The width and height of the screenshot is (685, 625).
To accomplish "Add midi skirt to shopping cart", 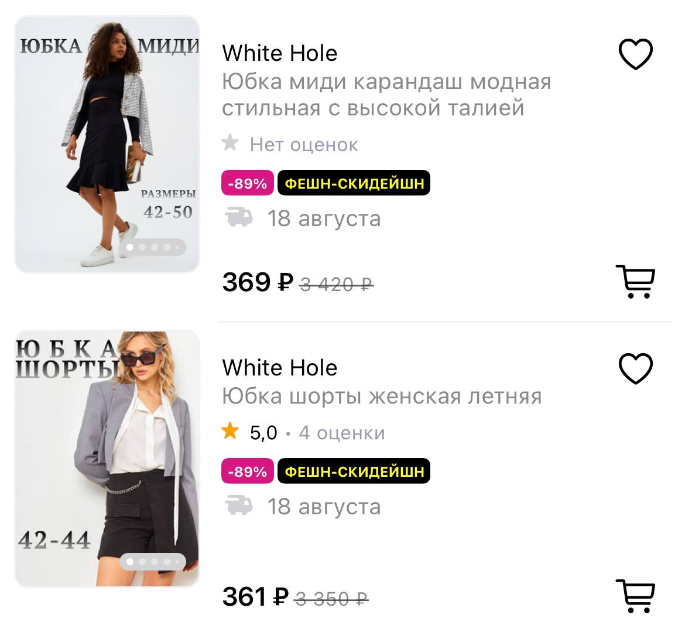I will [635, 281].
